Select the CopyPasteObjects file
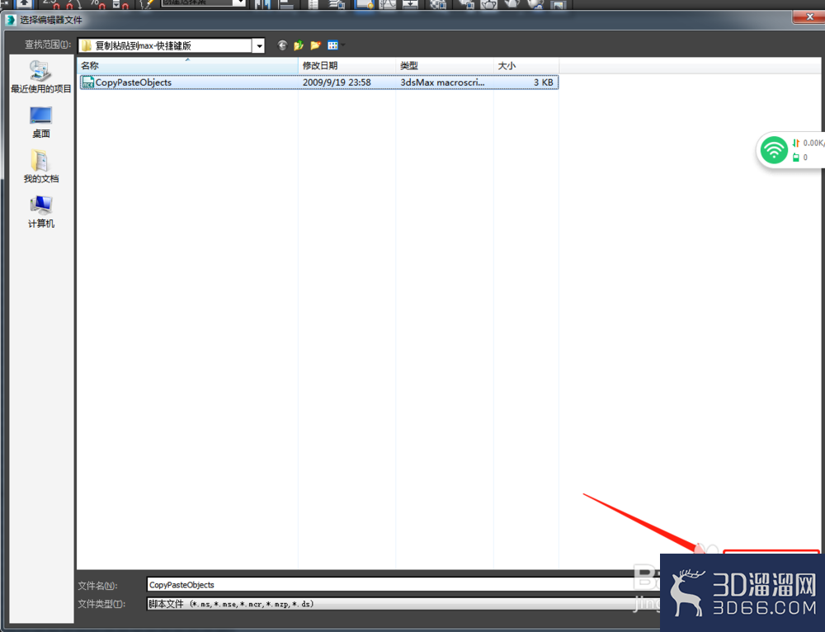Viewport: 825px width, 632px height. tap(318, 83)
